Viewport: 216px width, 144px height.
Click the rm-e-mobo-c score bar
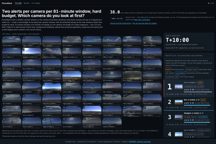pyautogui.click(x=198, y=92)
